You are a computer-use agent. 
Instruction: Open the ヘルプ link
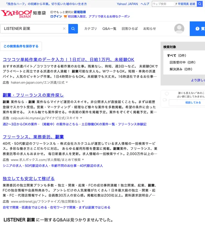[145, 4]
